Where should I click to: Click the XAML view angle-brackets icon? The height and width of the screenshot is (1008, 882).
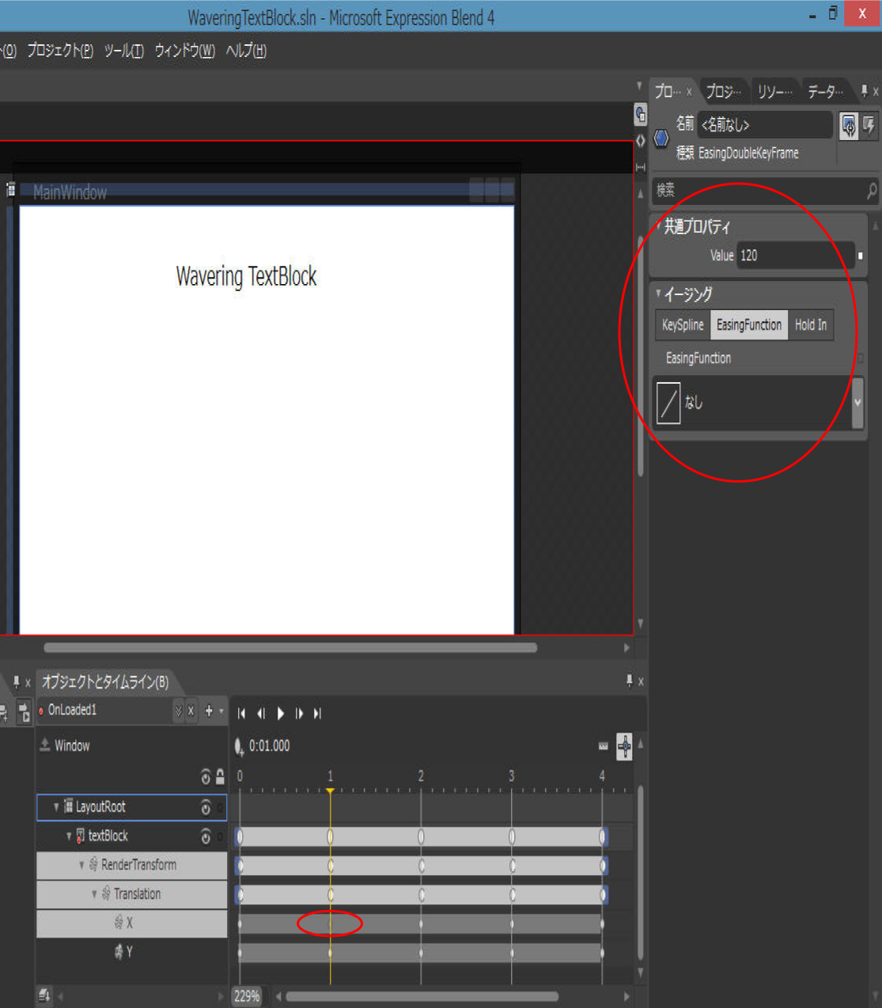point(640,141)
